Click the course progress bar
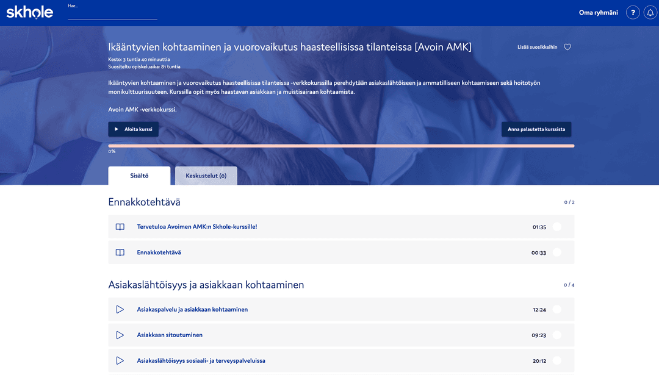 [341, 146]
